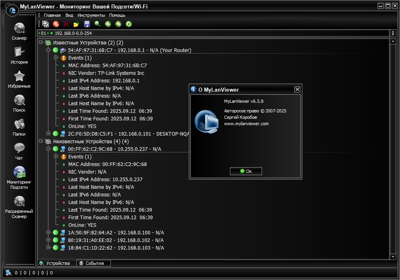Click the network icon in the status bar

(x=9, y=273)
